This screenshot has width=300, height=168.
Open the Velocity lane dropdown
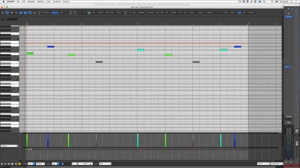(x=9, y=146)
